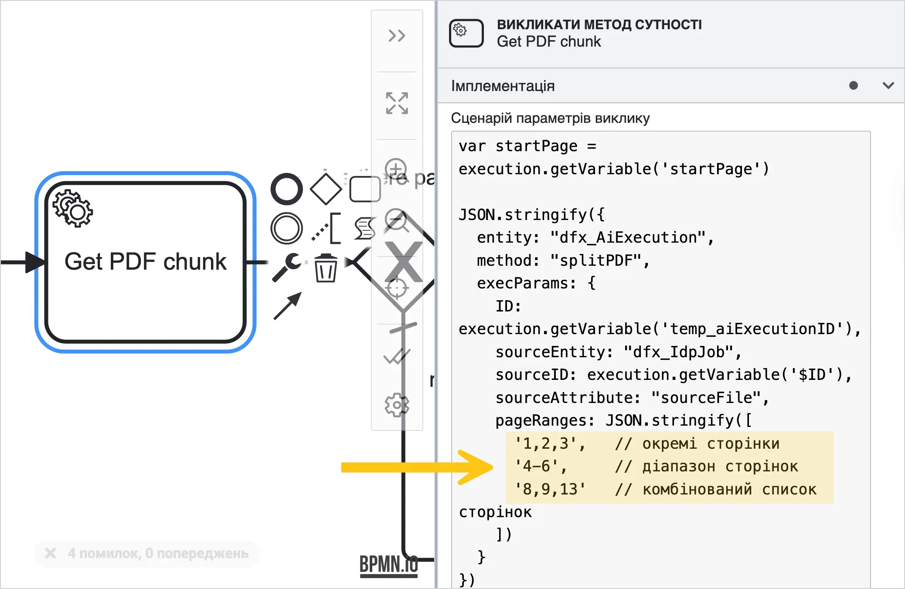Click the X icon in the errors badge
The height and width of the screenshot is (589, 905).
51,553
